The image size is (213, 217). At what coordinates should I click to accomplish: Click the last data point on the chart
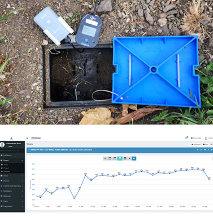pyautogui.click(x=209, y=179)
